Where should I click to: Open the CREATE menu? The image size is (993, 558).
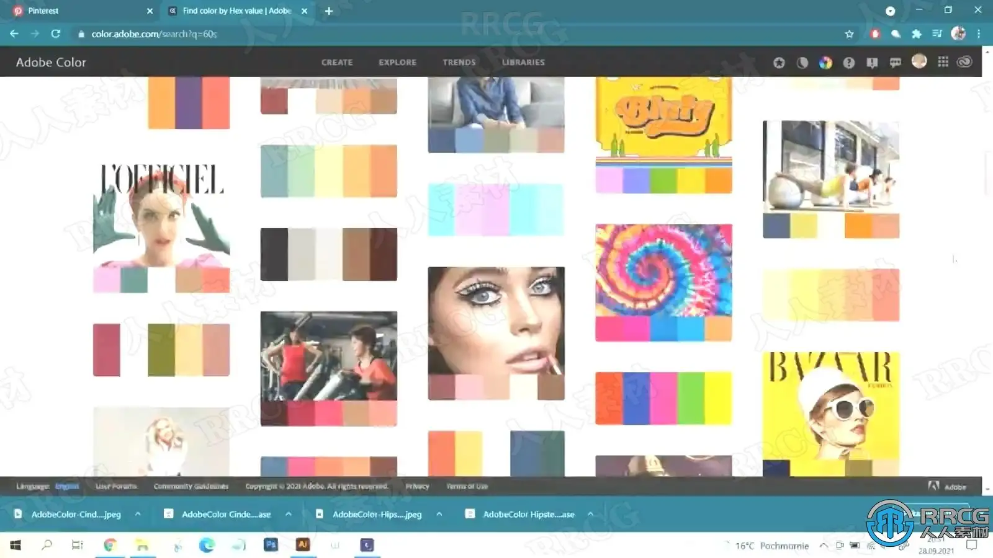[x=337, y=63]
